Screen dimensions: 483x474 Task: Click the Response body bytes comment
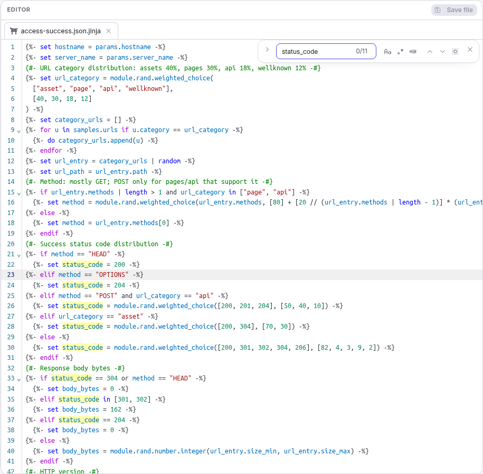(75, 368)
